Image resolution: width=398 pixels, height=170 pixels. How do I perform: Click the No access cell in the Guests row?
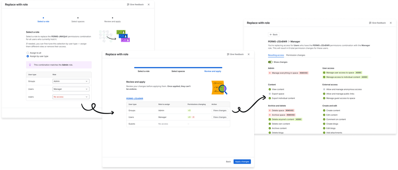coord(163,124)
